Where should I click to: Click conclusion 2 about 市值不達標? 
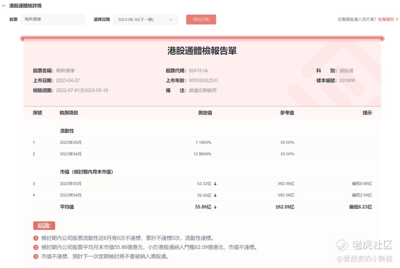click(x=149, y=247)
